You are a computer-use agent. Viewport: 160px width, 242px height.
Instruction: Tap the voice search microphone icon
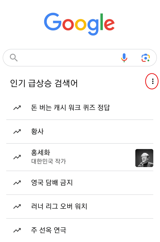pos(123,57)
